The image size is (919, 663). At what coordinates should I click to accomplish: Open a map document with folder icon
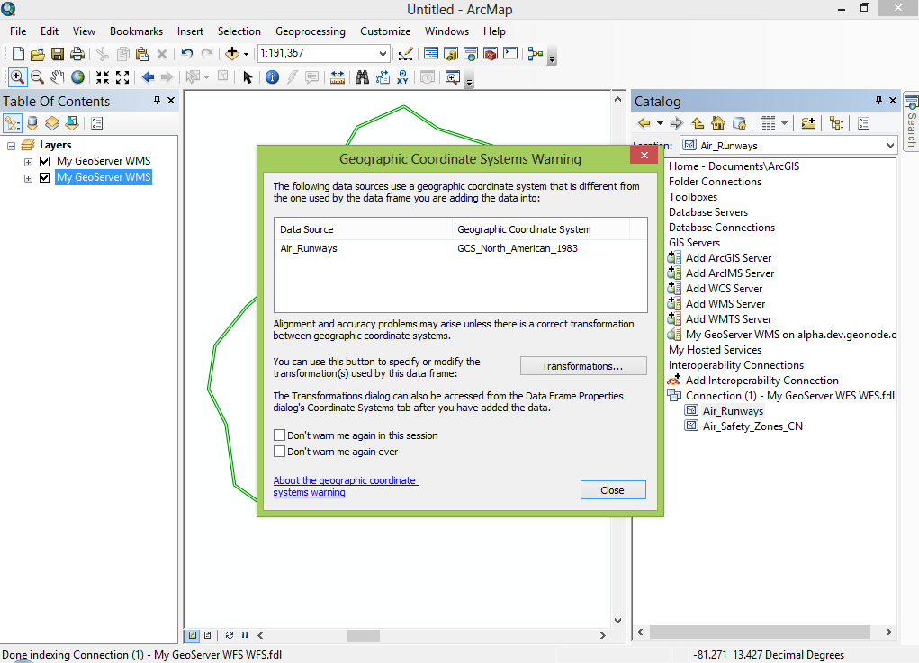(38, 54)
